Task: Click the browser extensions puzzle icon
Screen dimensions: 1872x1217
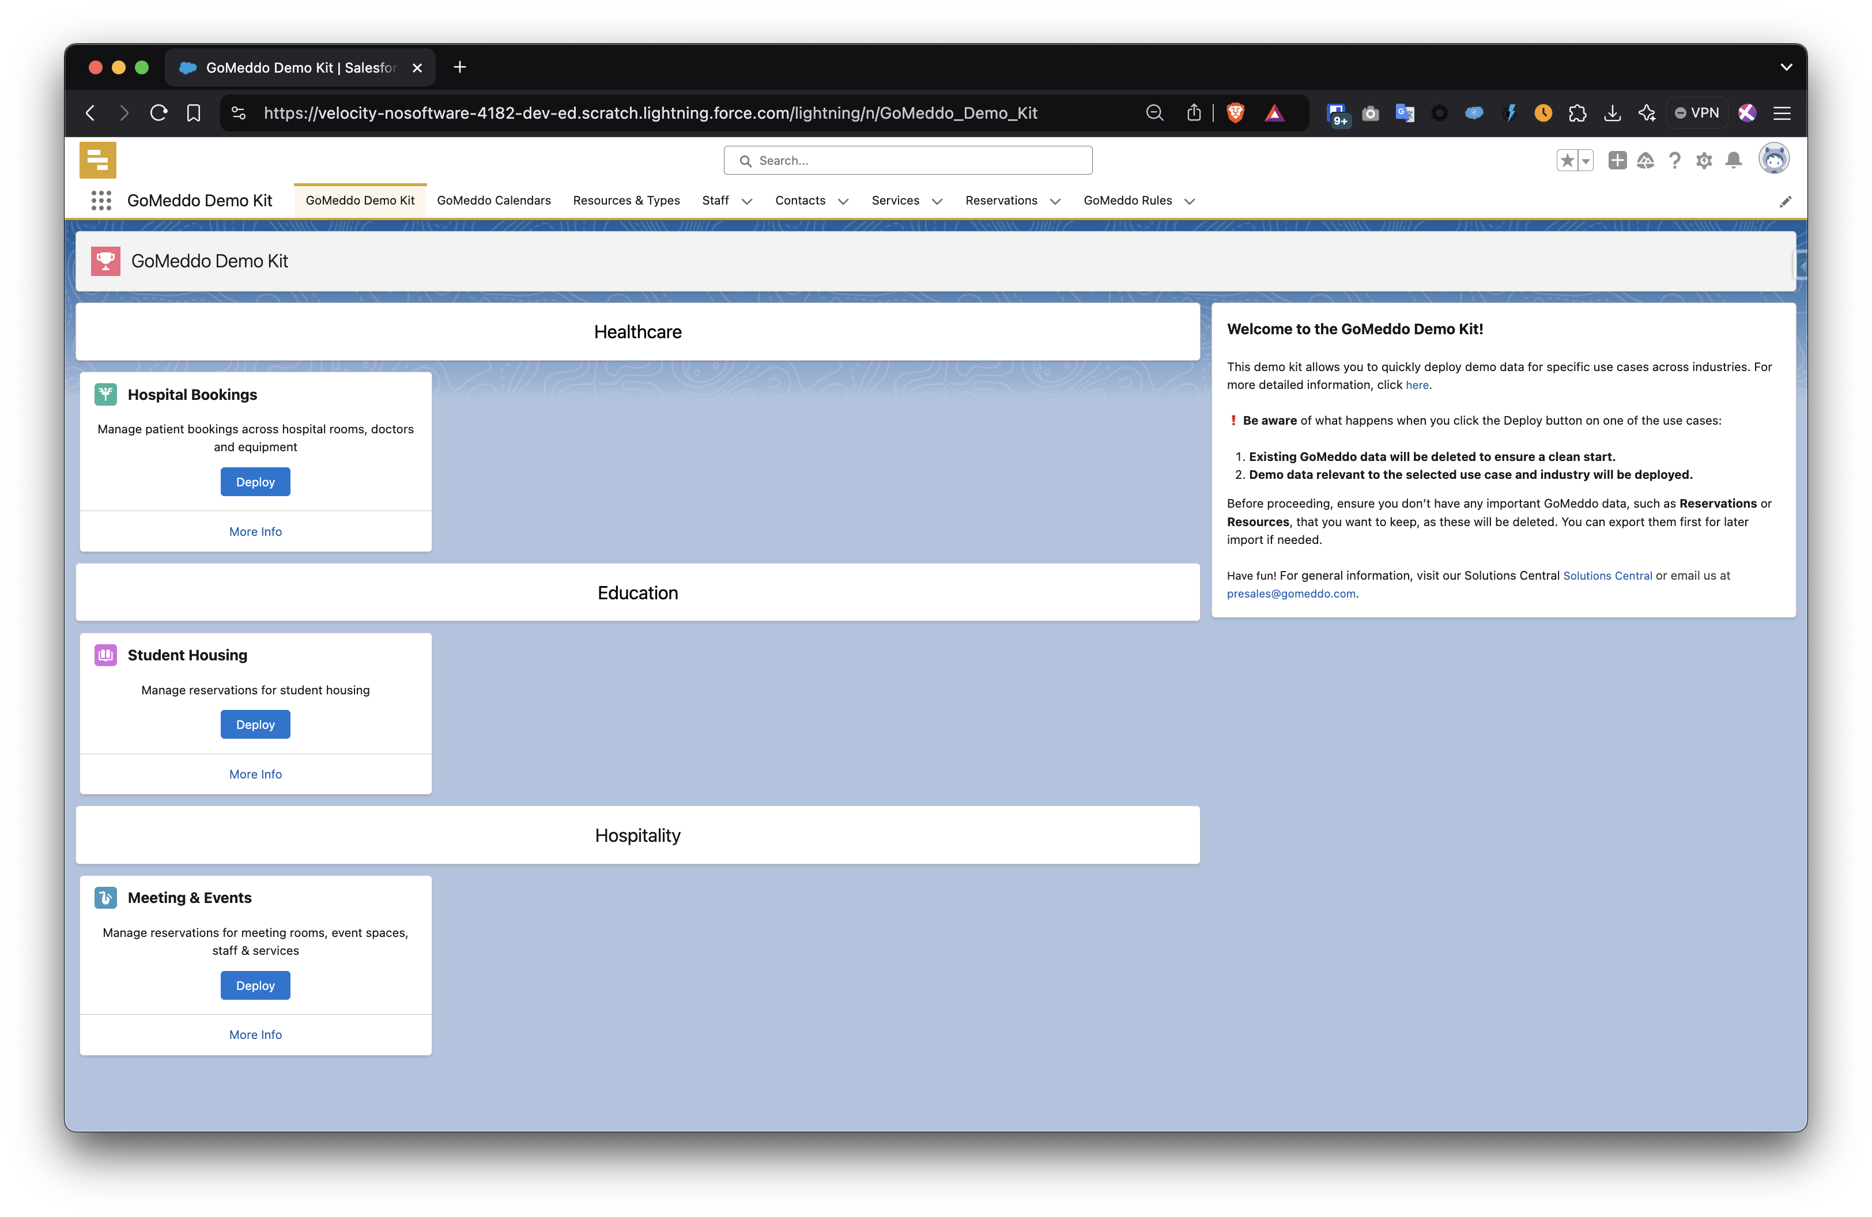Action: 1578,112
